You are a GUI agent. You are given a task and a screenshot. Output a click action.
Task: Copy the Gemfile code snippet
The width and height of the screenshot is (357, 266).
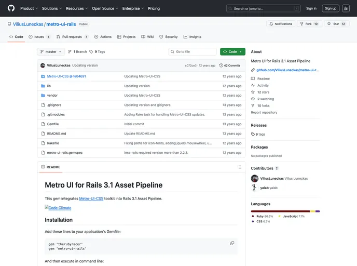[x=232, y=243]
